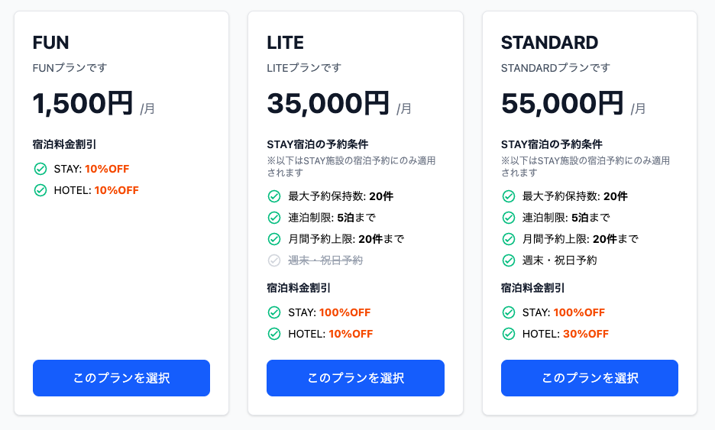The width and height of the screenshot is (715, 430).
Task: Click check icon beside FUN HOTEL 10%OFF
Action: 40,190
